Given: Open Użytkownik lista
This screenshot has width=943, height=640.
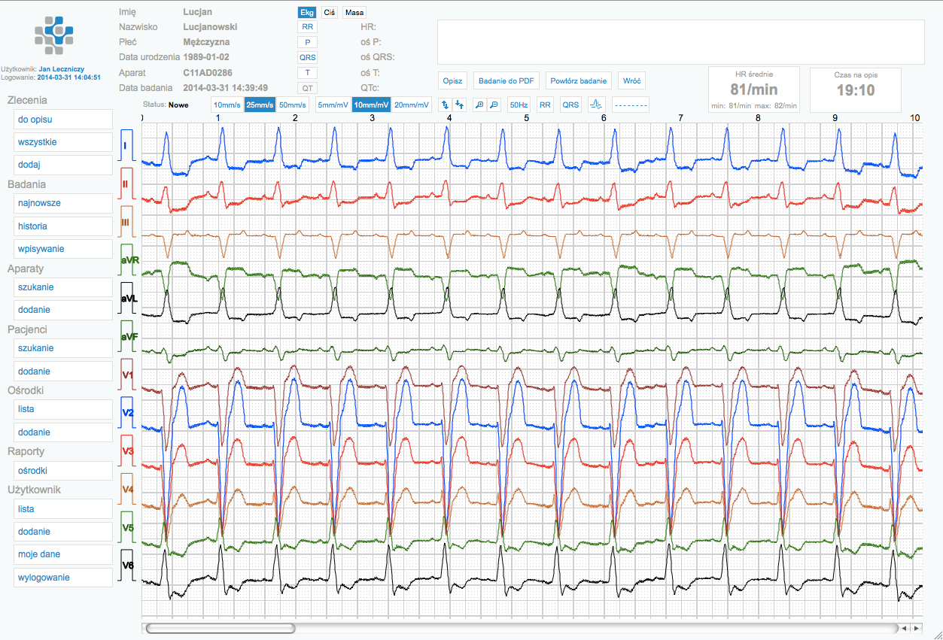Looking at the screenshot, I should coord(63,509).
